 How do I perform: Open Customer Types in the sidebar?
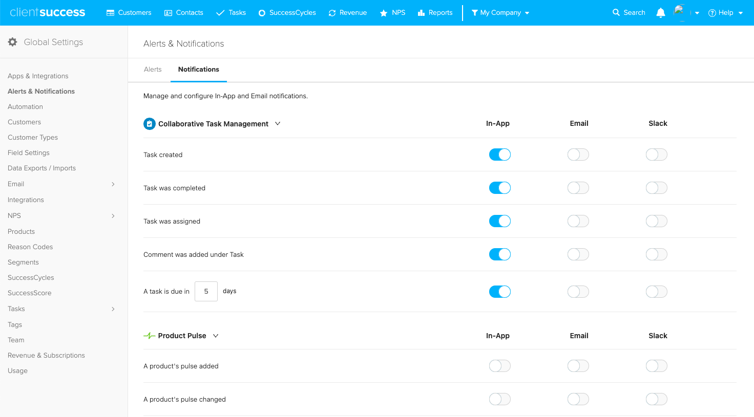[x=33, y=137]
